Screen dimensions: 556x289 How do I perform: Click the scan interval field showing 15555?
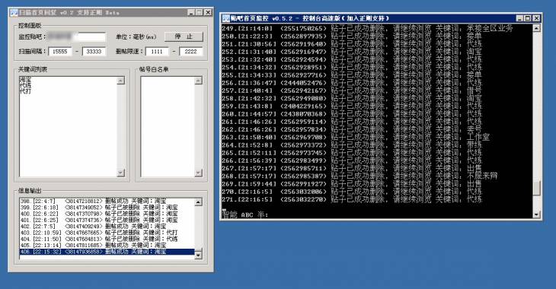pyautogui.click(x=60, y=52)
